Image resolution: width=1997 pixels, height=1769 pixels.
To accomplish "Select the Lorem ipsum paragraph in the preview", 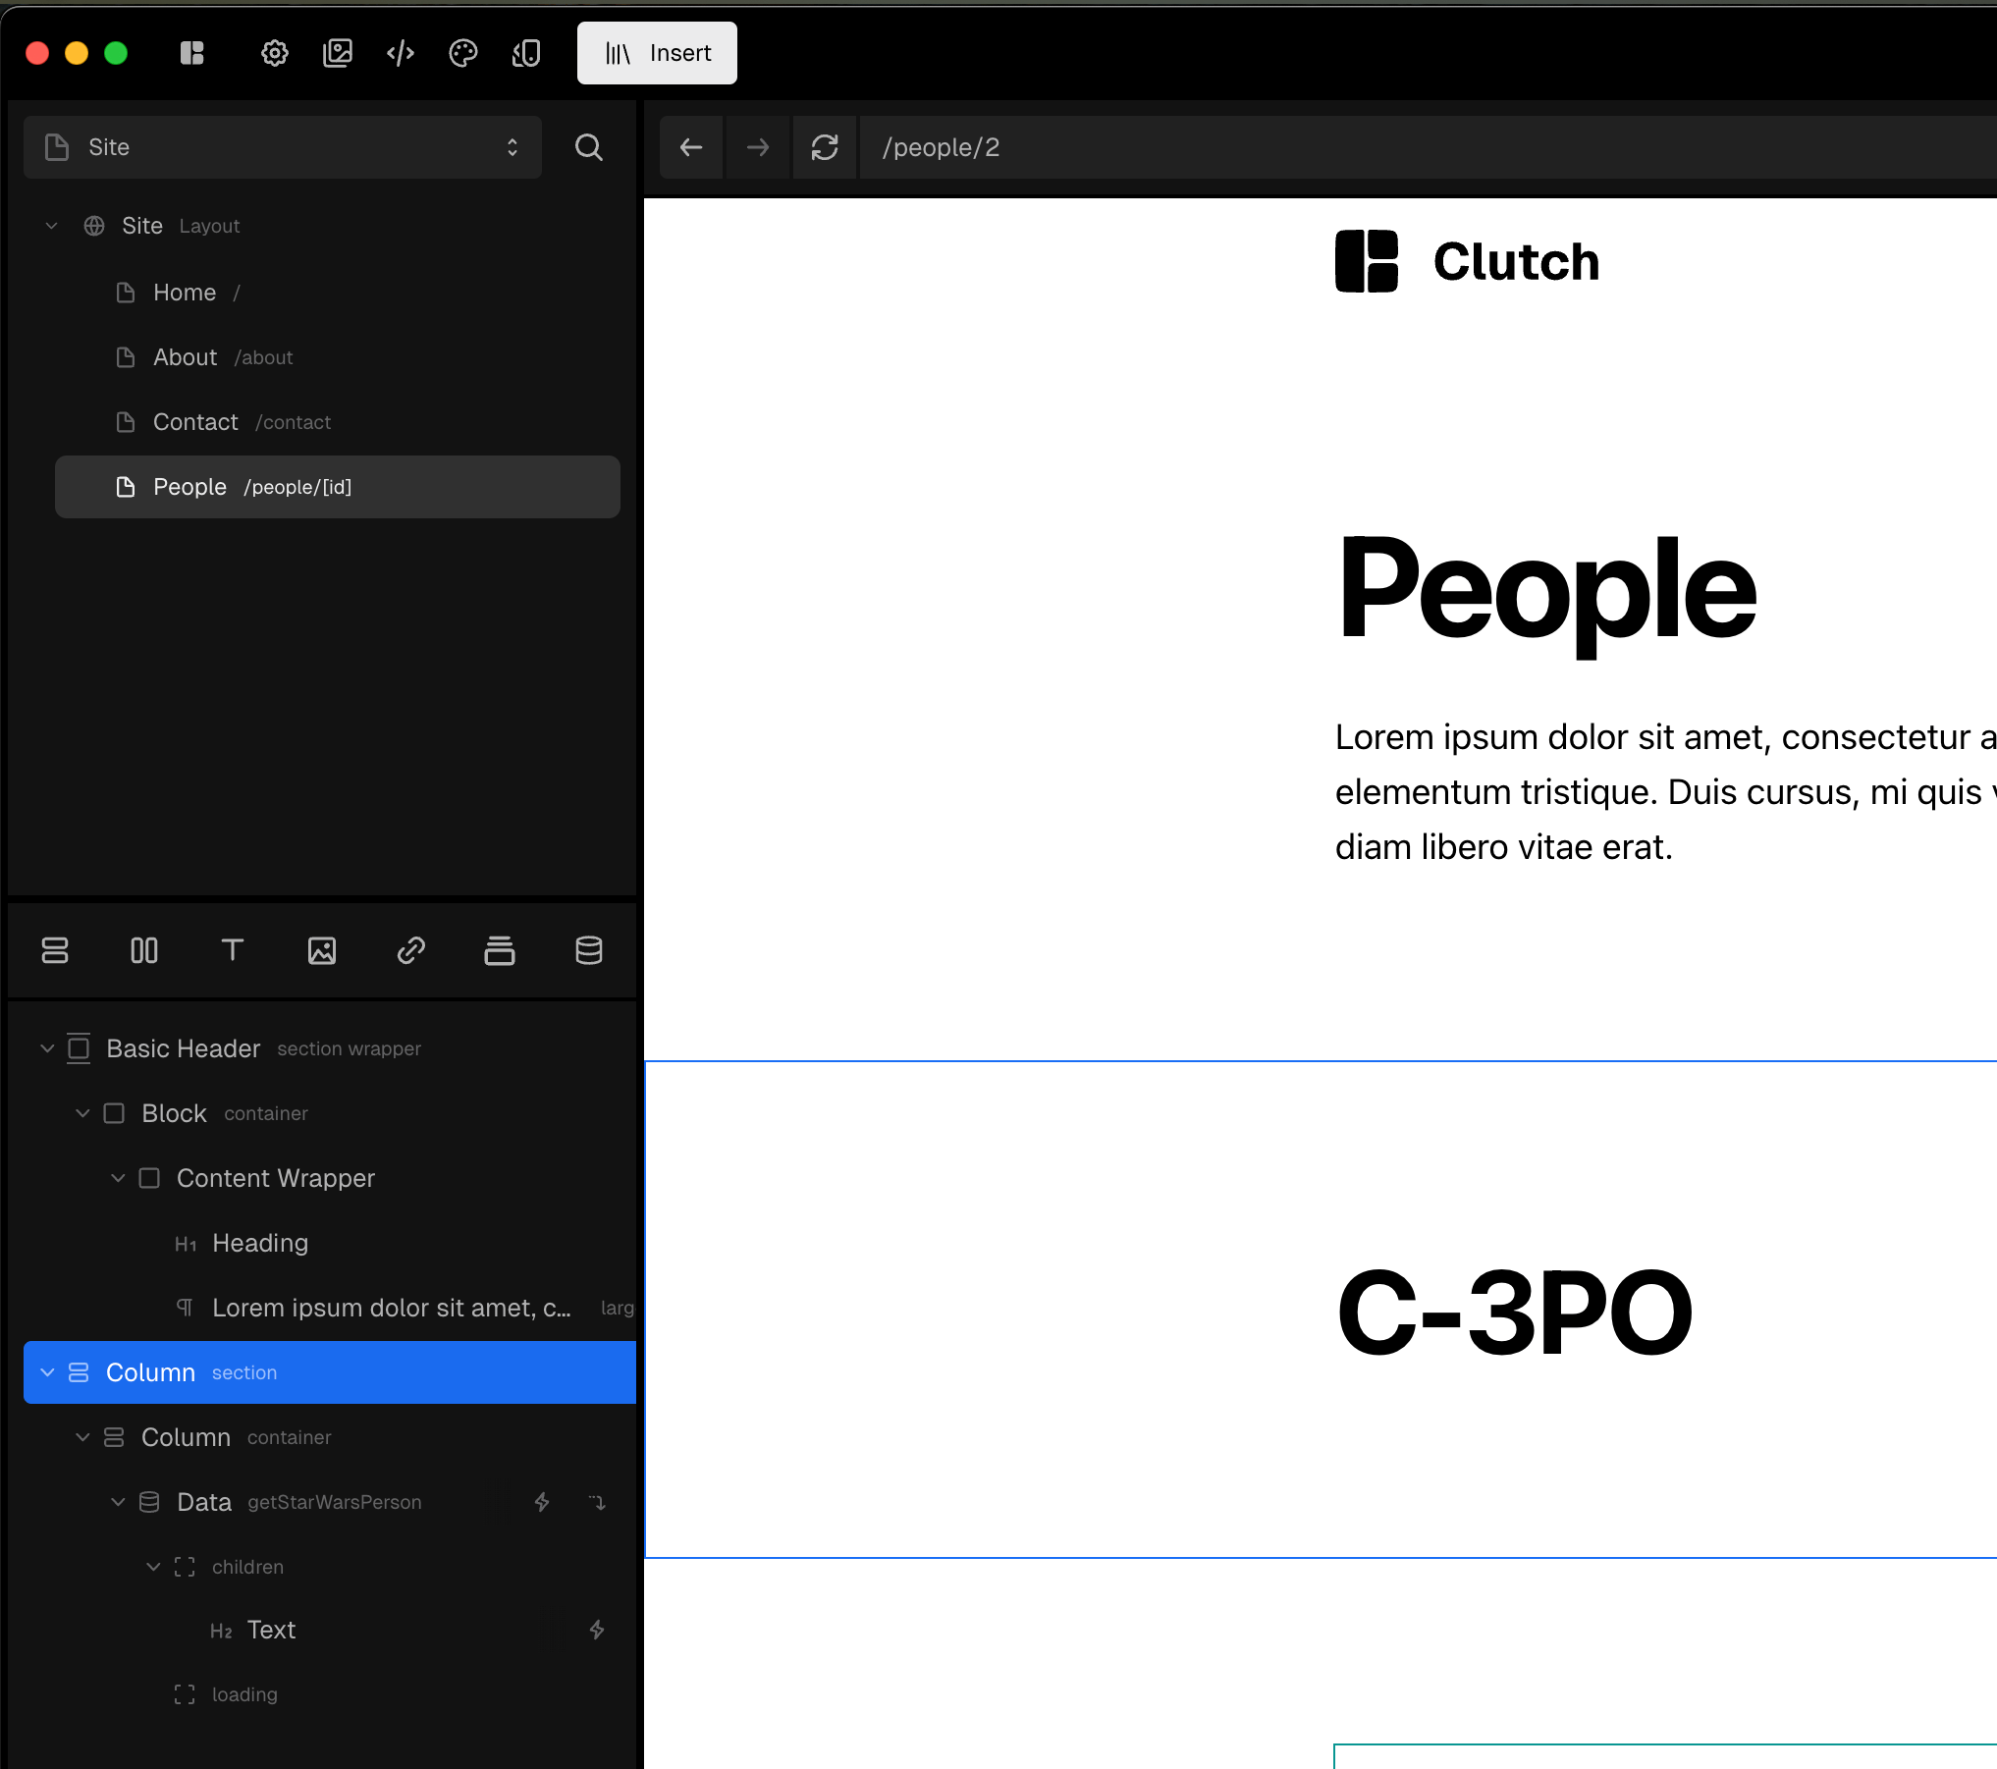I will 1666,792.
